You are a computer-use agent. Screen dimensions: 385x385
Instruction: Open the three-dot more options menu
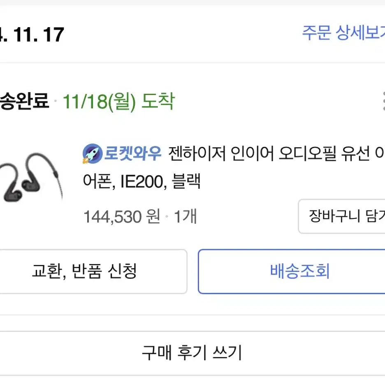tap(383, 101)
